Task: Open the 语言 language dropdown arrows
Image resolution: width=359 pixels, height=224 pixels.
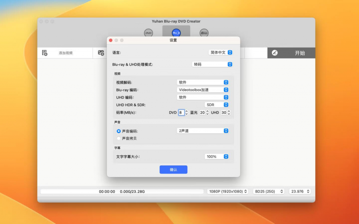Action: point(230,52)
